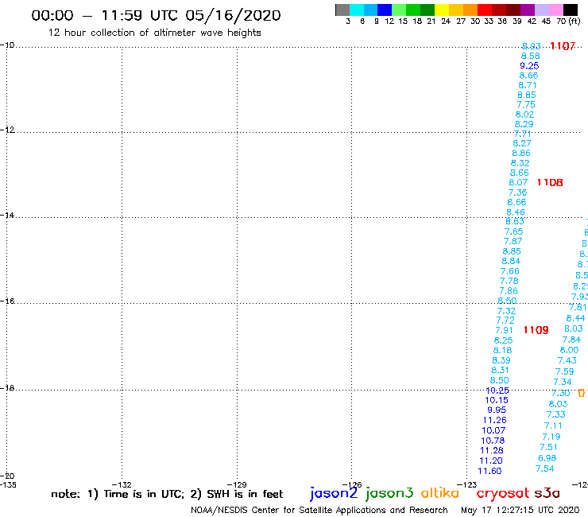Click the 8.84 wave height value
Screen dimensions: 588x517
coord(511,261)
